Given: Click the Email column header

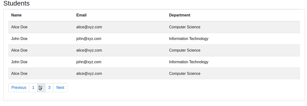Looking at the screenshot, I should (x=81, y=15).
